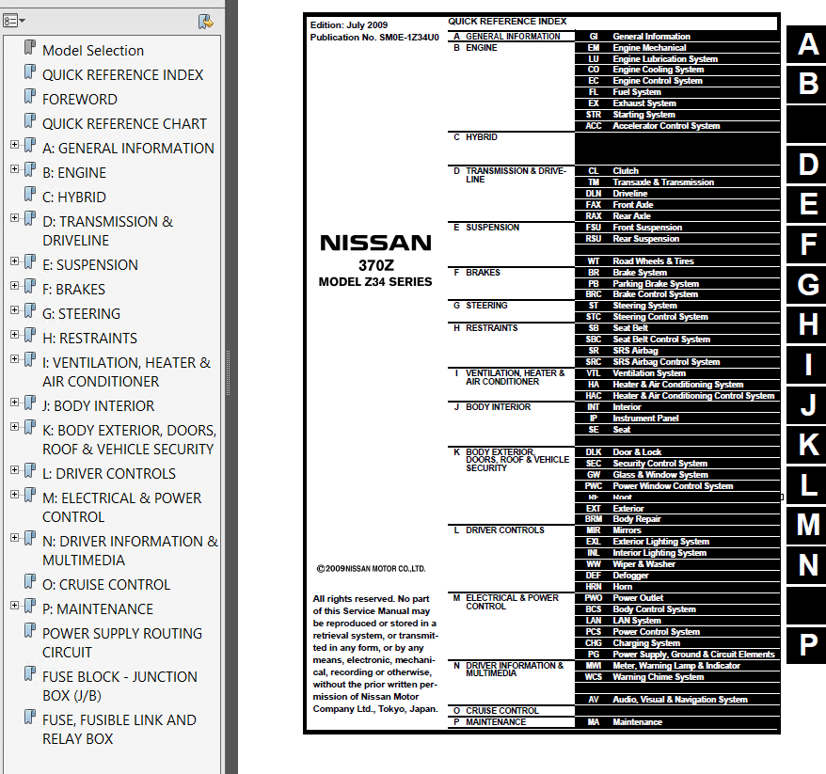This screenshot has height=774, width=826.
Task: Click the bookmark icon beside POWER SUPPLY ROUTING CIRCUIT
Action: coord(30,631)
